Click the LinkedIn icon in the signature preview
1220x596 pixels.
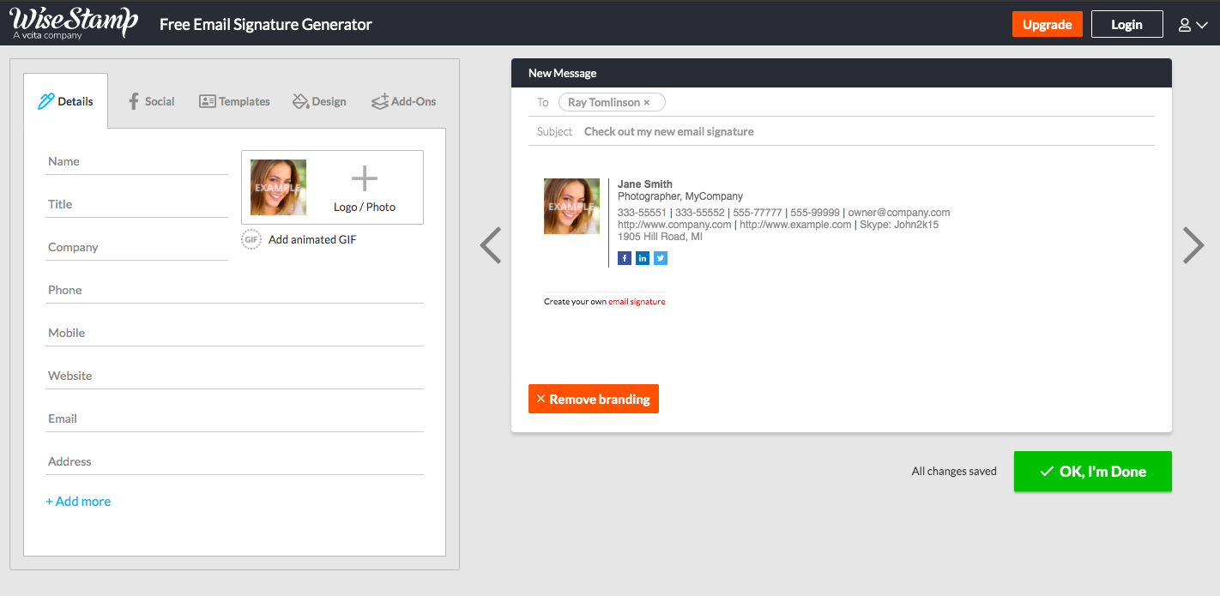[x=642, y=257]
